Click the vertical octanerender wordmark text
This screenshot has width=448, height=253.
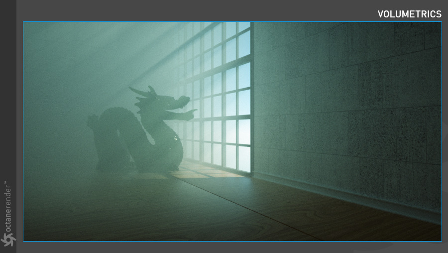[x=8, y=208]
